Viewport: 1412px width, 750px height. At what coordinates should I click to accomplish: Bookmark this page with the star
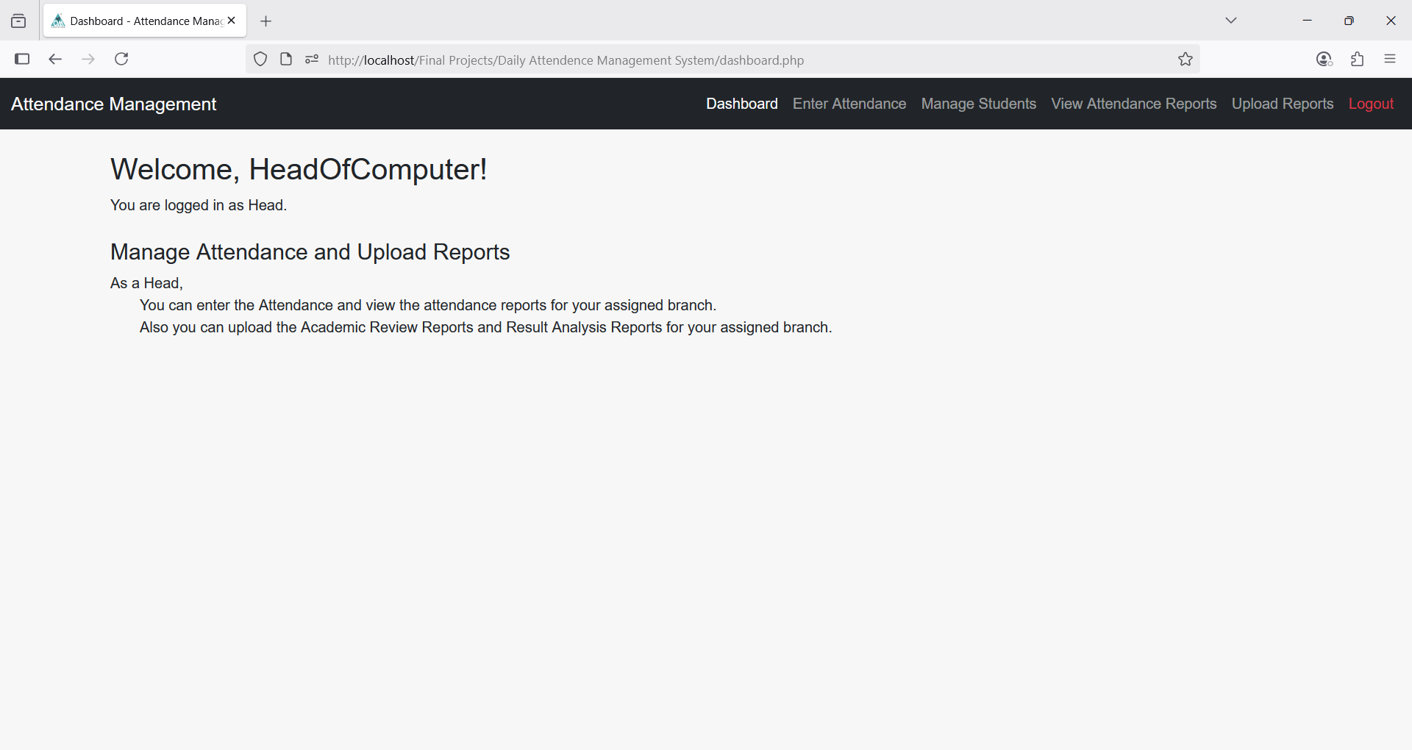click(x=1185, y=60)
